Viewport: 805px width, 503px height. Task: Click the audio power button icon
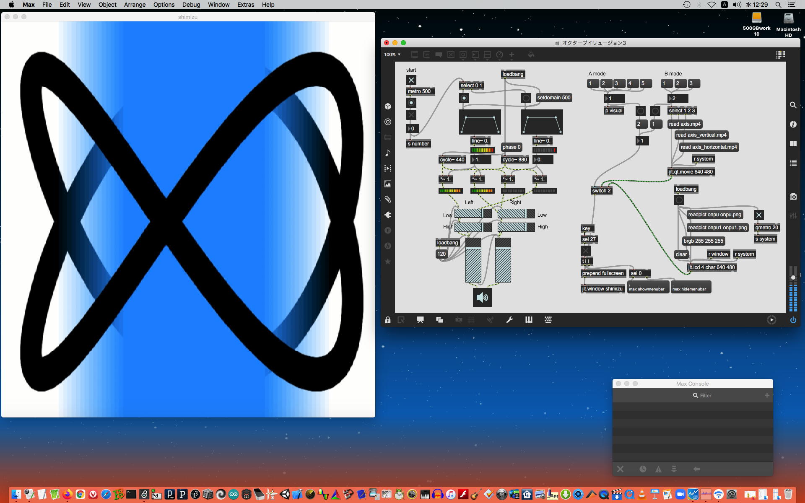[793, 320]
